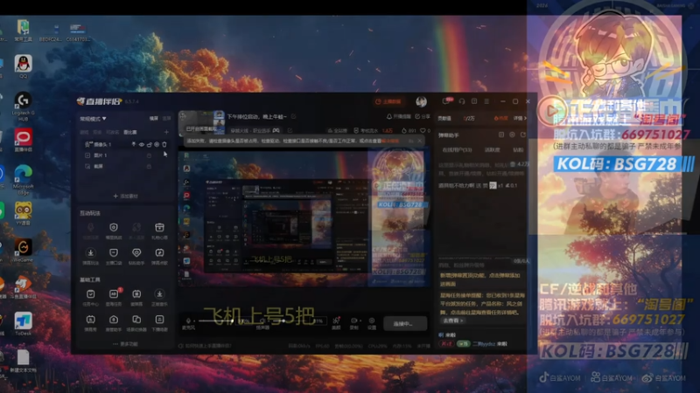Open the 常规模式 mode dropdown
The height and width of the screenshot is (393, 700).
93,119
